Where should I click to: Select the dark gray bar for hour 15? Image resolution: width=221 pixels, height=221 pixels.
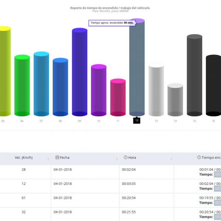[x=194, y=75]
